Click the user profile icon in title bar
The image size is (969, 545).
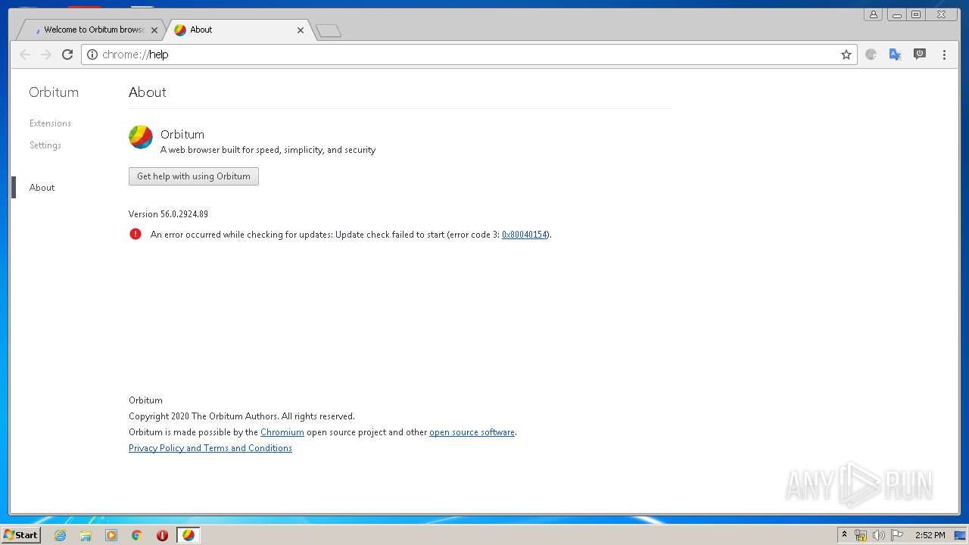click(874, 14)
